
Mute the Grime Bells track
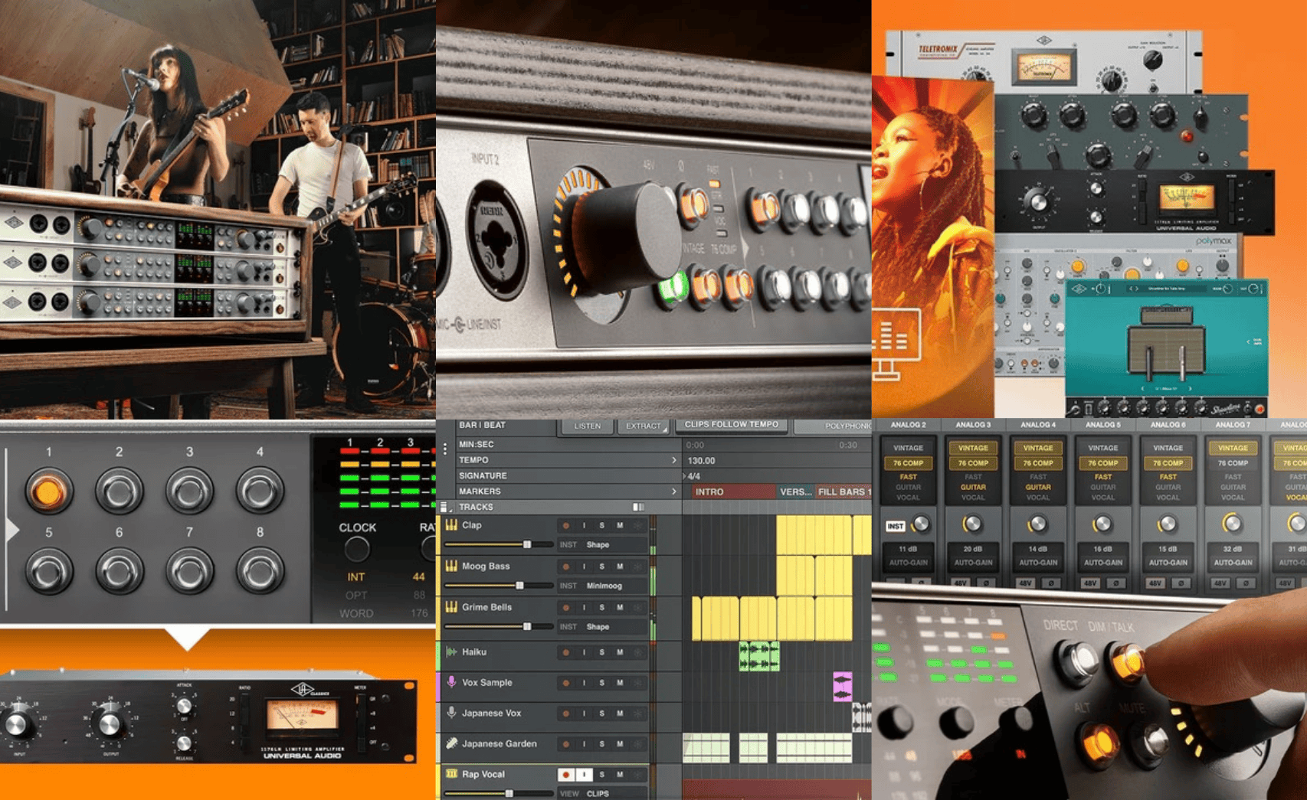(x=620, y=608)
